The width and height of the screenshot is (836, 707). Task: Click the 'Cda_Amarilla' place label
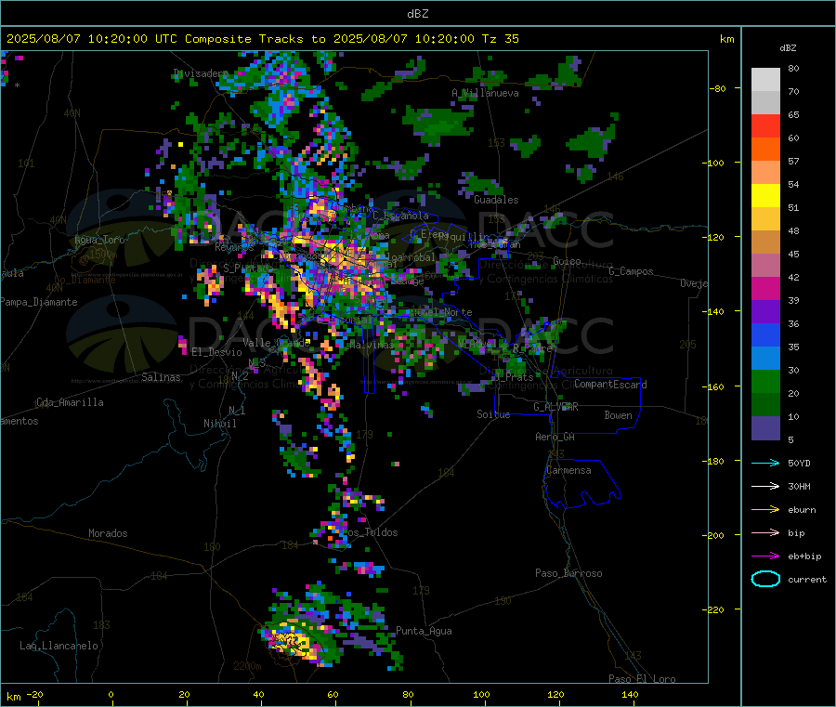click(x=70, y=402)
